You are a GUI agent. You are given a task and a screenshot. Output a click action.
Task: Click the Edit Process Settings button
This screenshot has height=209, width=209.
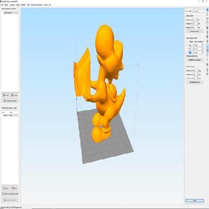(x=10, y=194)
